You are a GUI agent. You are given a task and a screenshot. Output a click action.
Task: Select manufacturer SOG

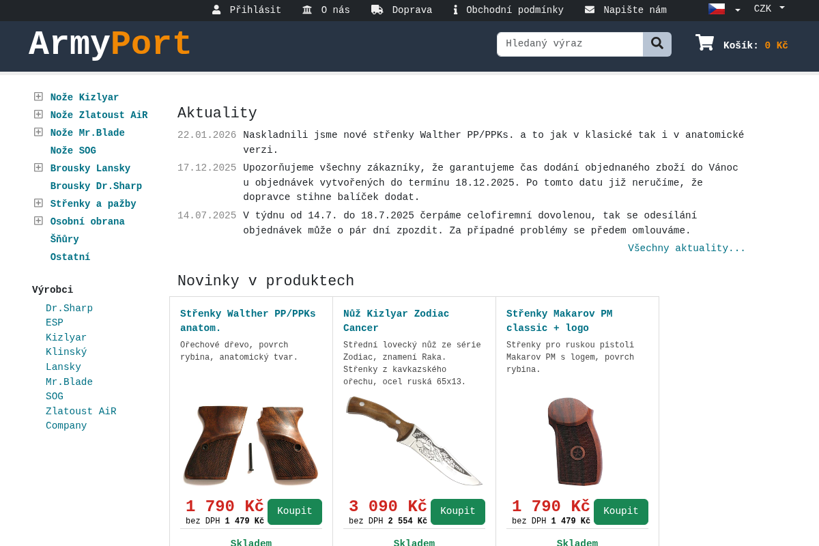point(55,397)
